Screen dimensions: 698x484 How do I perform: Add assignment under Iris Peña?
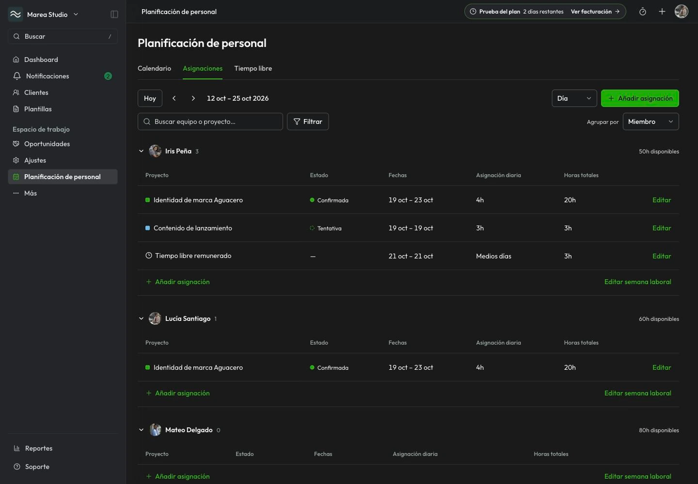[x=178, y=282]
